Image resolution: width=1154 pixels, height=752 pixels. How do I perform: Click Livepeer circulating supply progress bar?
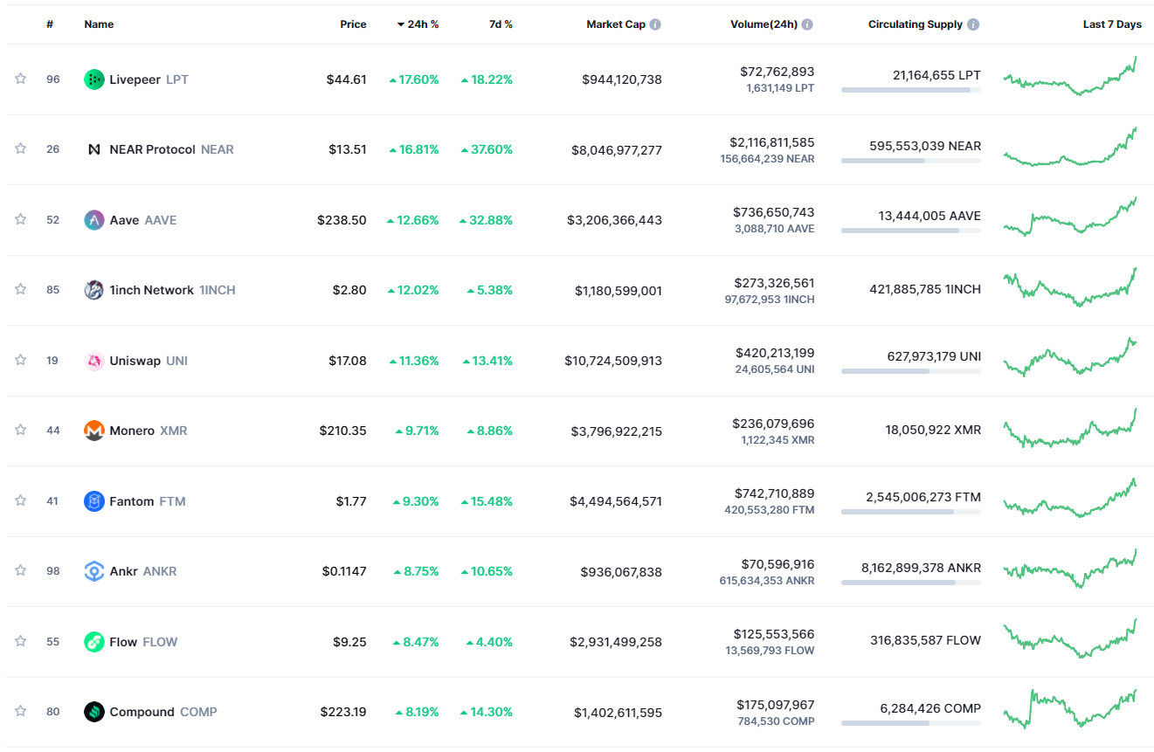tap(911, 90)
